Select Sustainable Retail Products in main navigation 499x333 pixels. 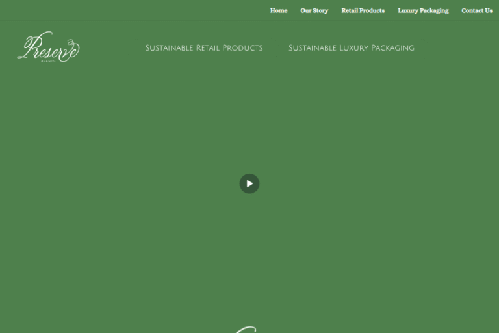click(x=204, y=48)
